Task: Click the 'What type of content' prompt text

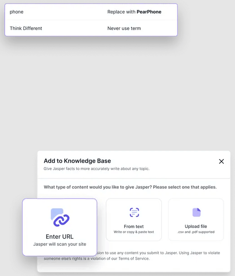Action: click(x=130, y=187)
